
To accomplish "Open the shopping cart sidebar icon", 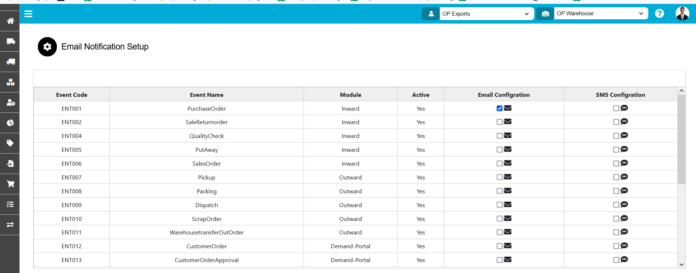I will tap(10, 184).
